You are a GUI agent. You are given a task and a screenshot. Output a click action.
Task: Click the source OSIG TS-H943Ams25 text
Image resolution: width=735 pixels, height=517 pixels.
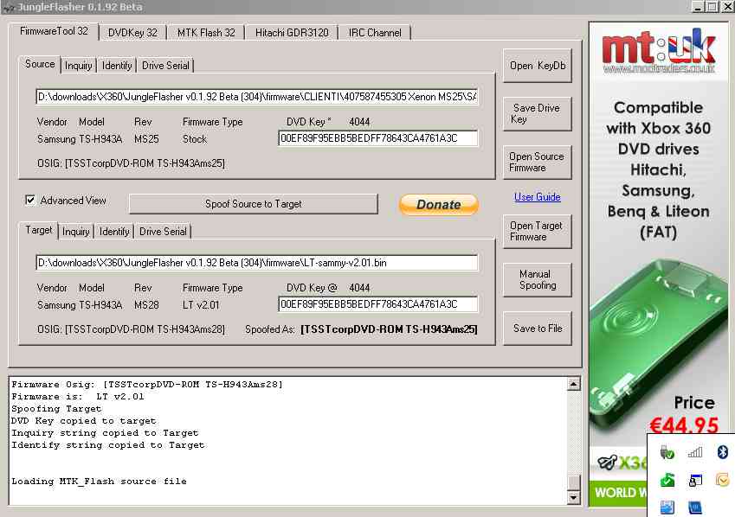[x=131, y=164]
